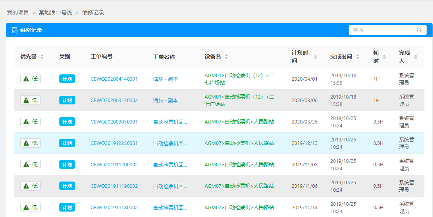The height and width of the screenshot is (217, 433).
Task: Sort by 完成时间 column arrows
Action: (x=357, y=57)
